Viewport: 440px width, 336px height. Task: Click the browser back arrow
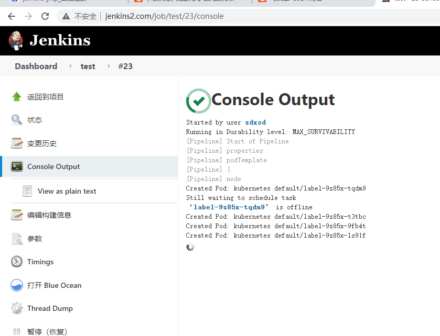pos(12,16)
